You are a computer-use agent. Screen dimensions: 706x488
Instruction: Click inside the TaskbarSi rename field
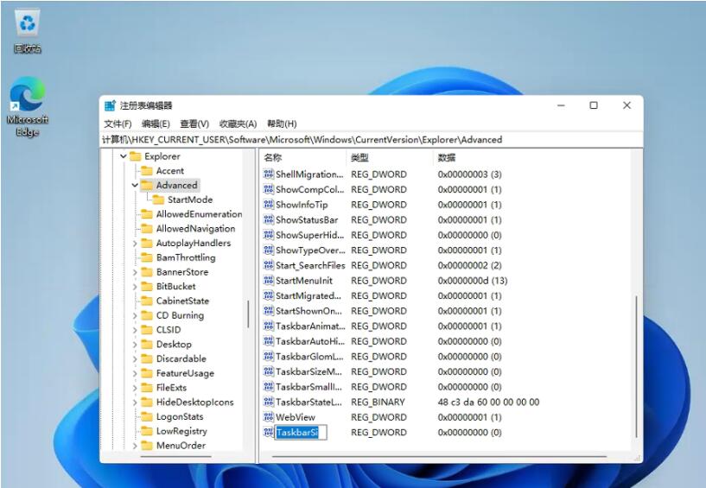point(301,433)
